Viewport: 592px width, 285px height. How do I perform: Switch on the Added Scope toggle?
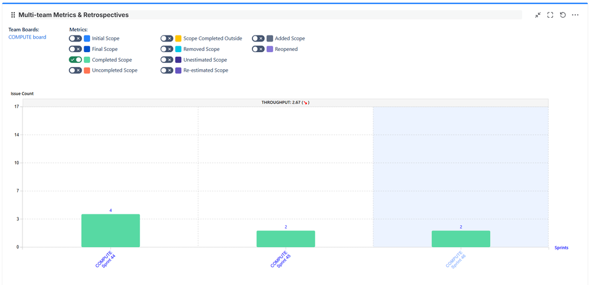(x=258, y=39)
